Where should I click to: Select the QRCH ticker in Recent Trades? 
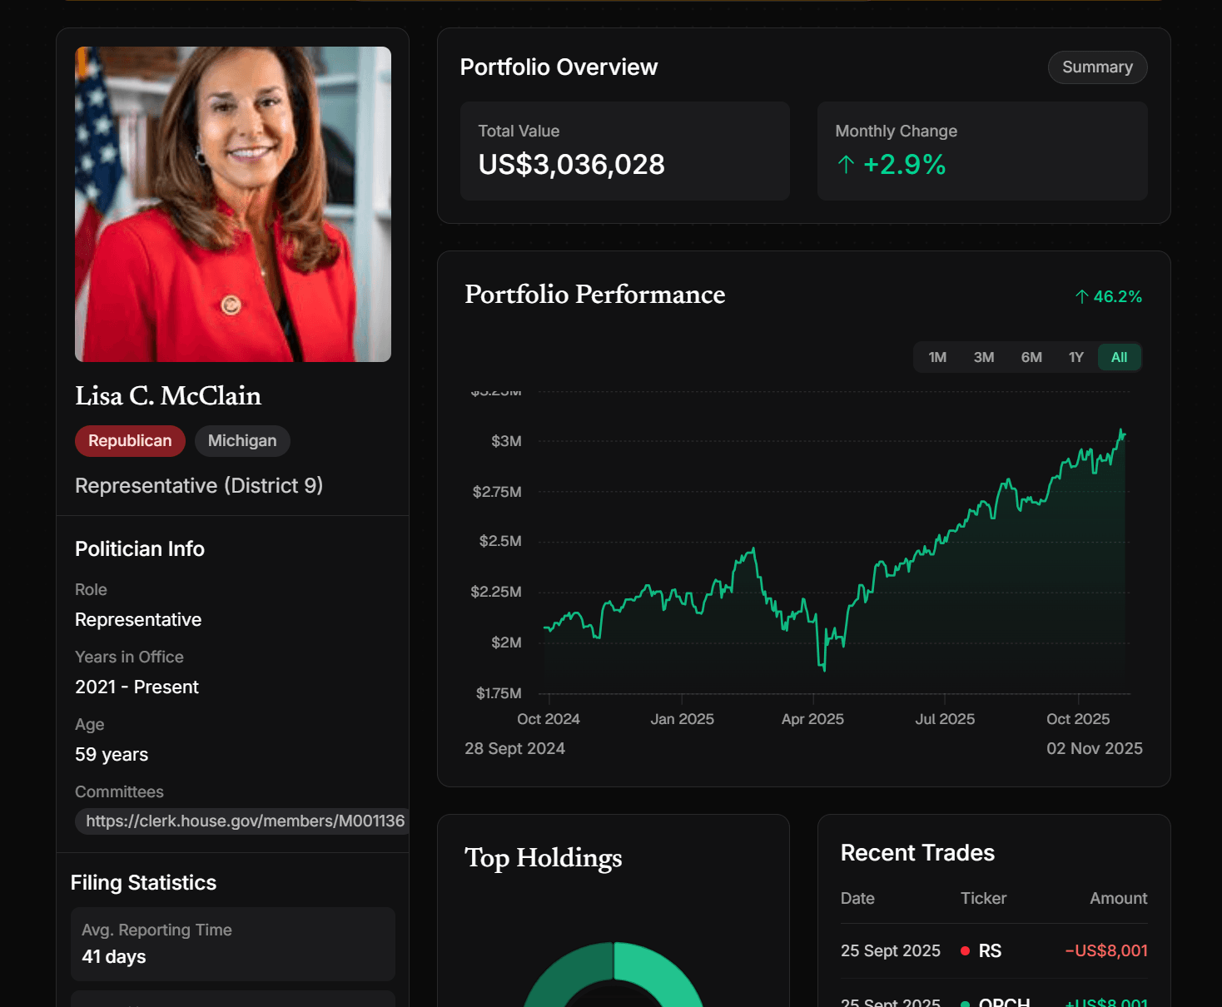point(1004,1001)
